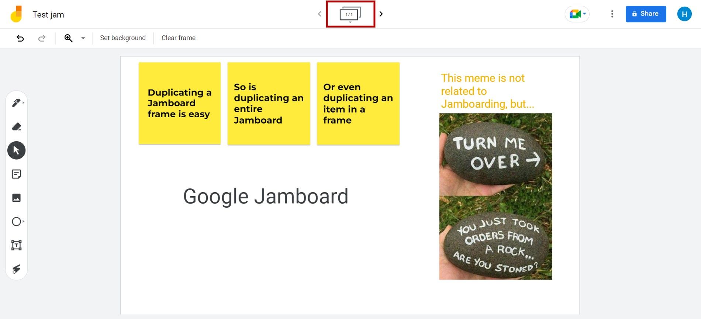Activate the Laser pointer tool
This screenshot has width=701, height=319.
tap(16, 269)
